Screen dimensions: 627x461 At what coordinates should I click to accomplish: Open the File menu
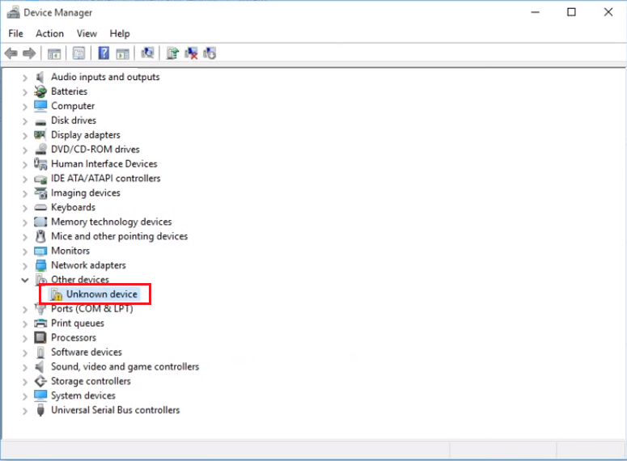pyautogui.click(x=15, y=34)
